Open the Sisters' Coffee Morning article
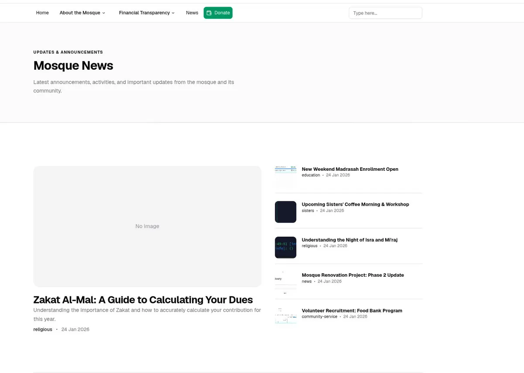 click(x=355, y=204)
